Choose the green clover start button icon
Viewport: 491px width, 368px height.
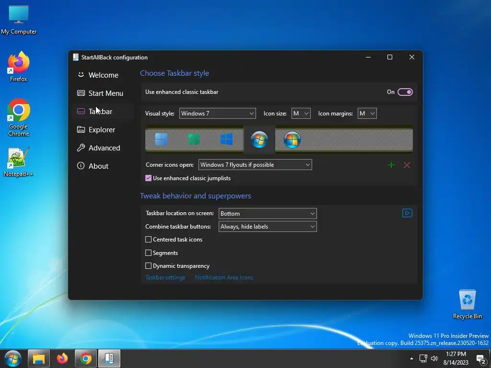click(194, 139)
